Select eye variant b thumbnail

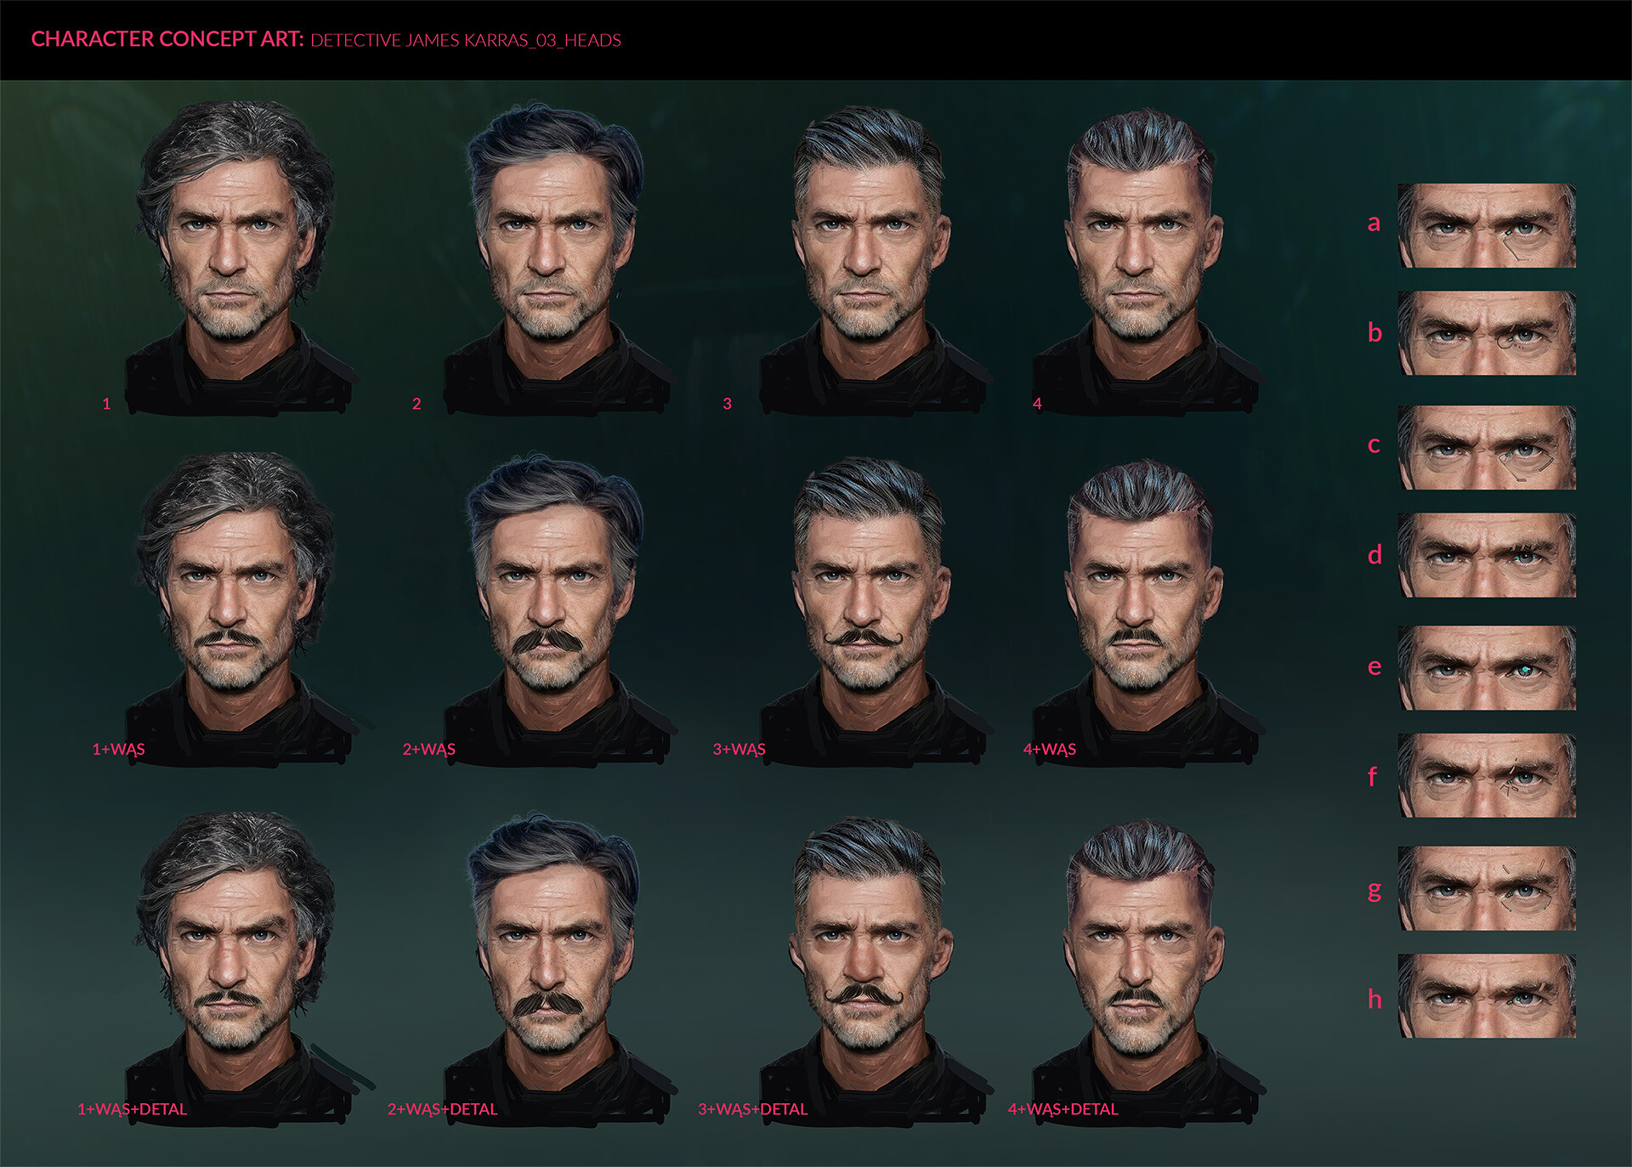coord(1486,333)
